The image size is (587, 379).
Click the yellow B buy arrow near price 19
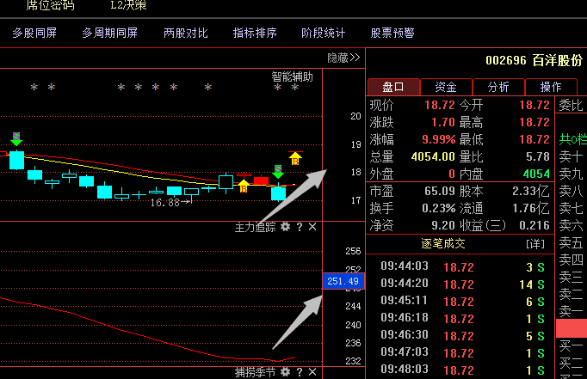click(295, 158)
